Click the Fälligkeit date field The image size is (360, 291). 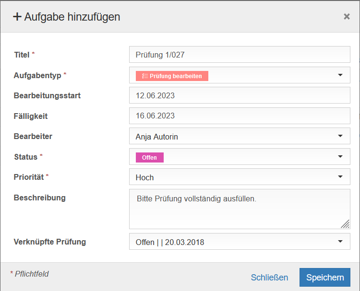240,116
